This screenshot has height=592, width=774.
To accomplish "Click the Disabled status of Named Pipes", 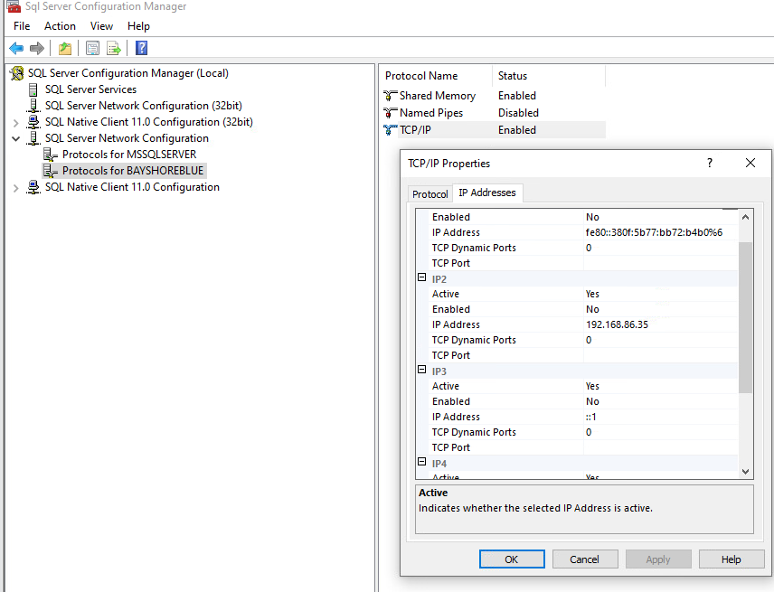I will coord(518,113).
